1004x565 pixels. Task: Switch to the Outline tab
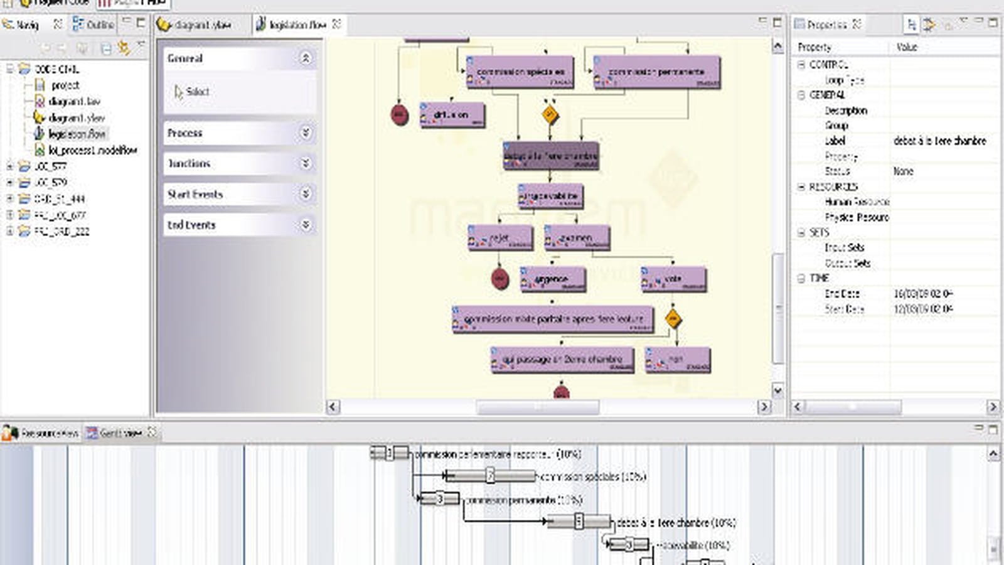pos(93,24)
